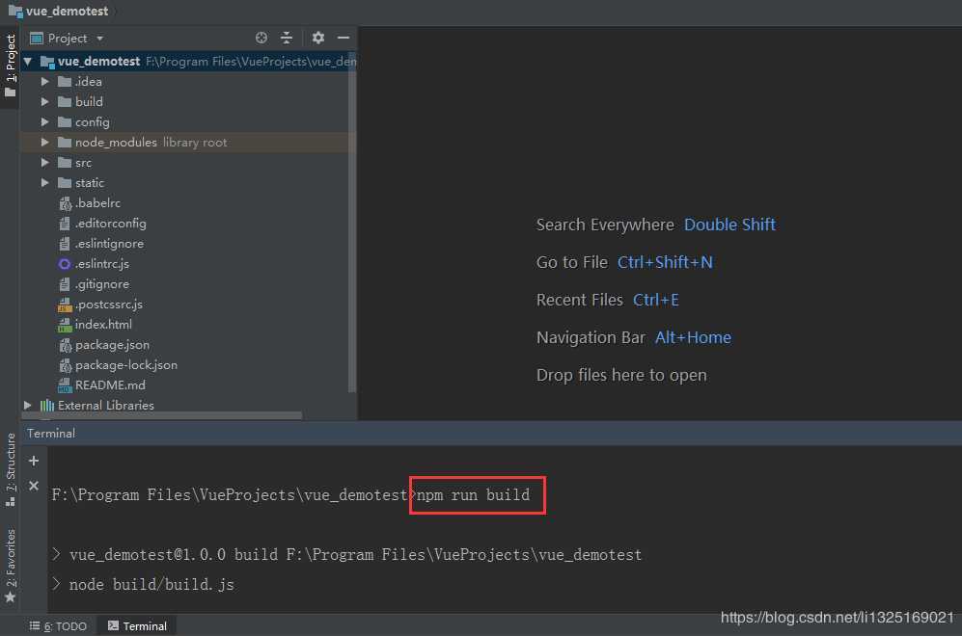
Task: Click project tree vertical scrollbar
Action: point(351,224)
